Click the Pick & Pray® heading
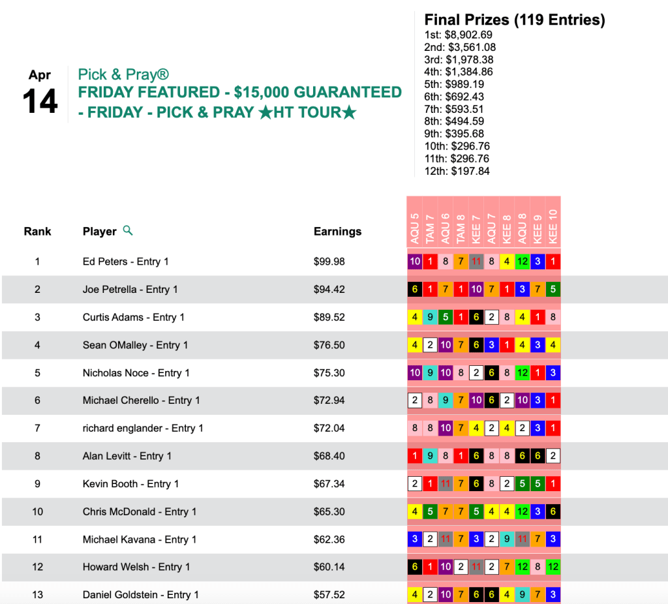 click(x=123, y=74)
